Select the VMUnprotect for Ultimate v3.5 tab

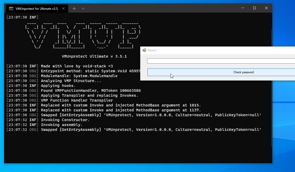pyautogui.click(x=37, y=9)
